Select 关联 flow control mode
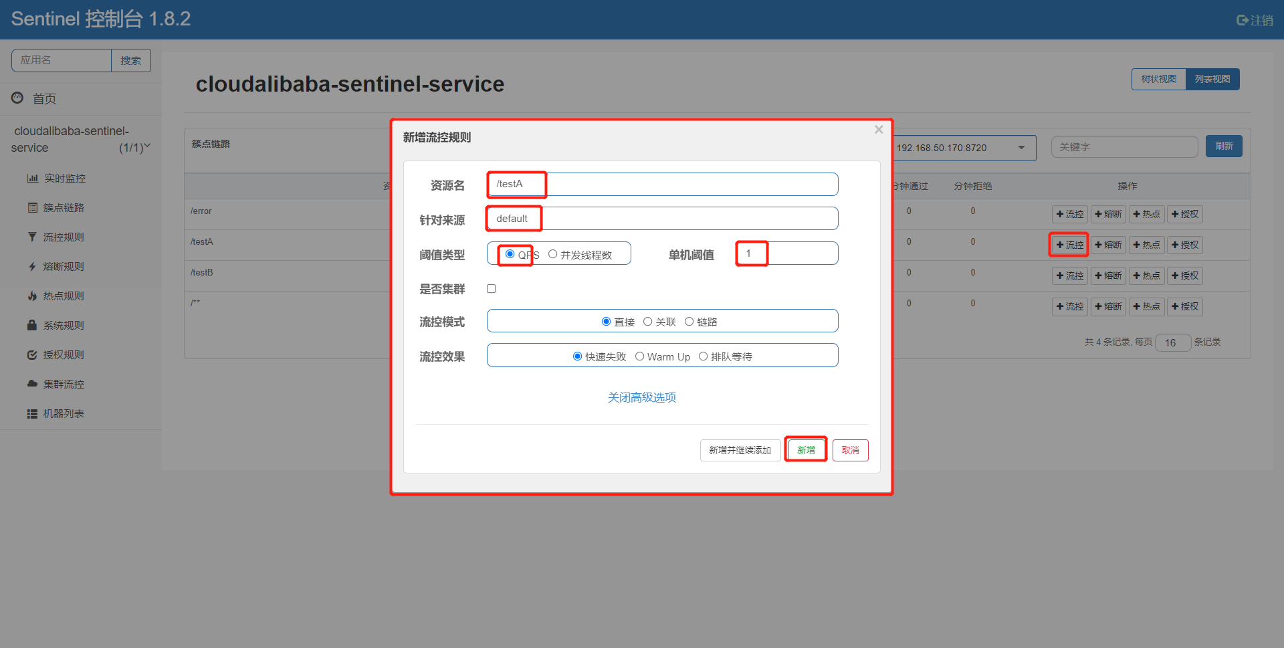This screenshot has height=648, width=1284. click(x=648, y=322)
